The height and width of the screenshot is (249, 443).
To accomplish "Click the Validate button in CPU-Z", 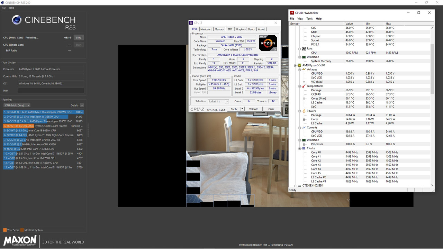I will pyautogui.click(x=253, y=109).
